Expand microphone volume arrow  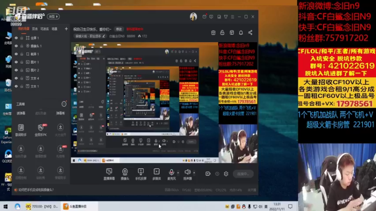(x=178, y=173)
